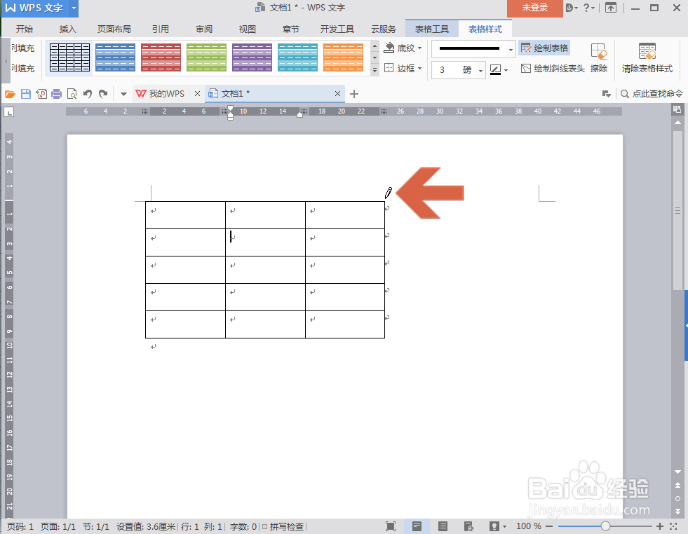The image size is (688, 534).
Task: Expand the table style gallery list
Action: pos(375,69)
